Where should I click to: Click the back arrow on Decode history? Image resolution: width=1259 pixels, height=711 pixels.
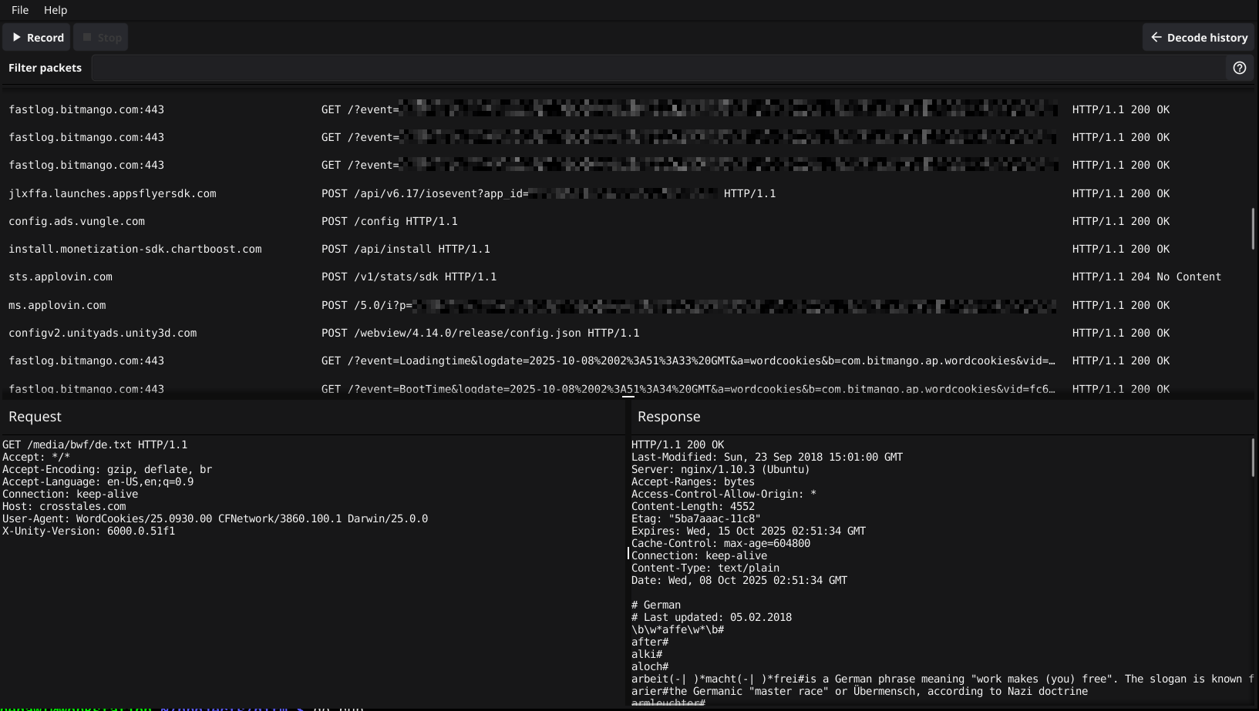point(1156,36)
